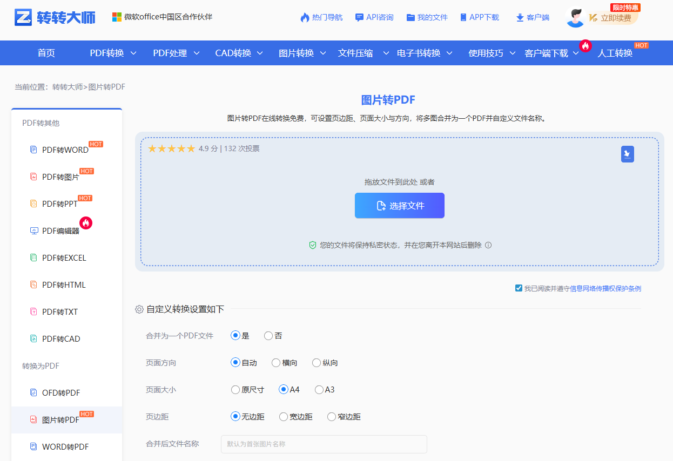Open the 电子书转换 dropdown
Viewport: 673px width, 461px height.
pyautogui.click(x=420, y=52)
